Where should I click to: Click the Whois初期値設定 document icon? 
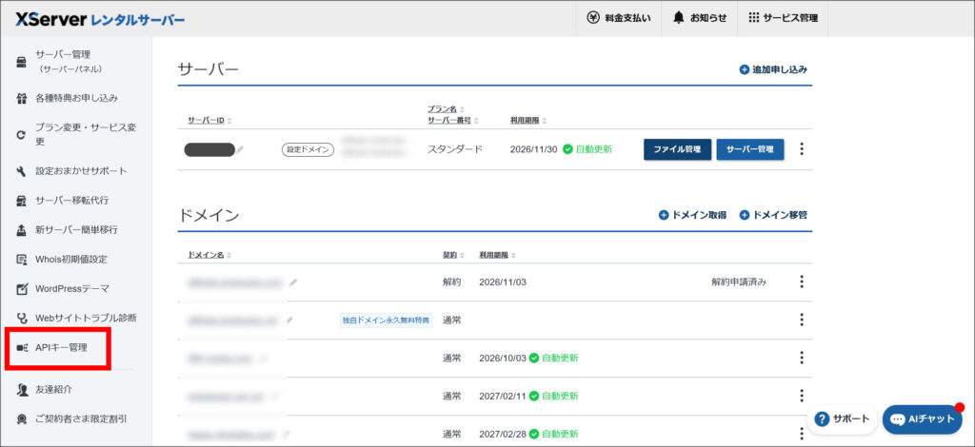click(x=22, y=259)
